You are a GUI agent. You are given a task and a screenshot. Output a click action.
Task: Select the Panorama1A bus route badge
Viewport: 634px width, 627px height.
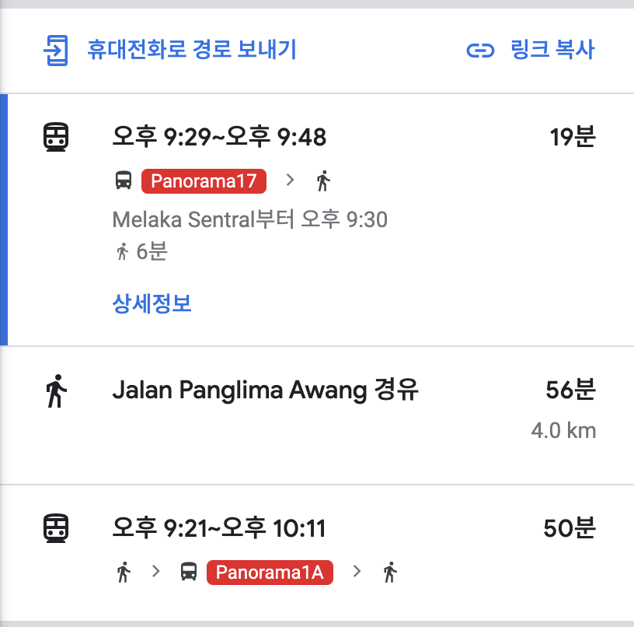tap(270, 572)
